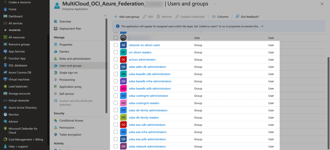Open the Resource groups icon
Viewport: 330px width, 150px height.
[5, 44]
